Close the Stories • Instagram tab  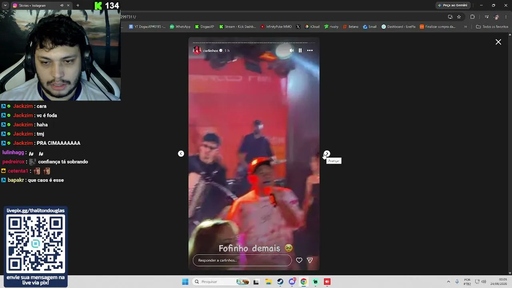point(68,6)
